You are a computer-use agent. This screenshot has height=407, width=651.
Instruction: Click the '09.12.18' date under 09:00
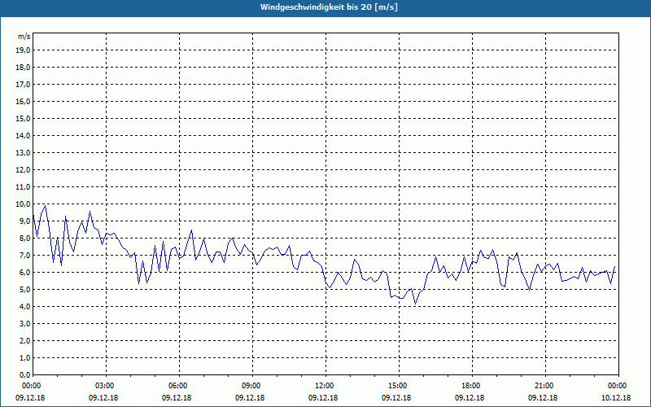(x=250, y=397)
